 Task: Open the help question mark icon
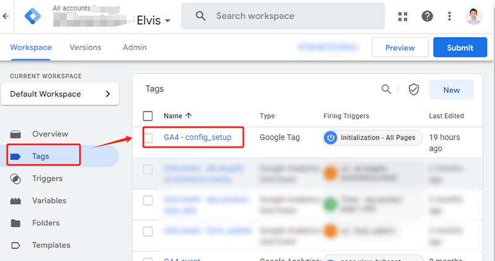coord(428,17)
